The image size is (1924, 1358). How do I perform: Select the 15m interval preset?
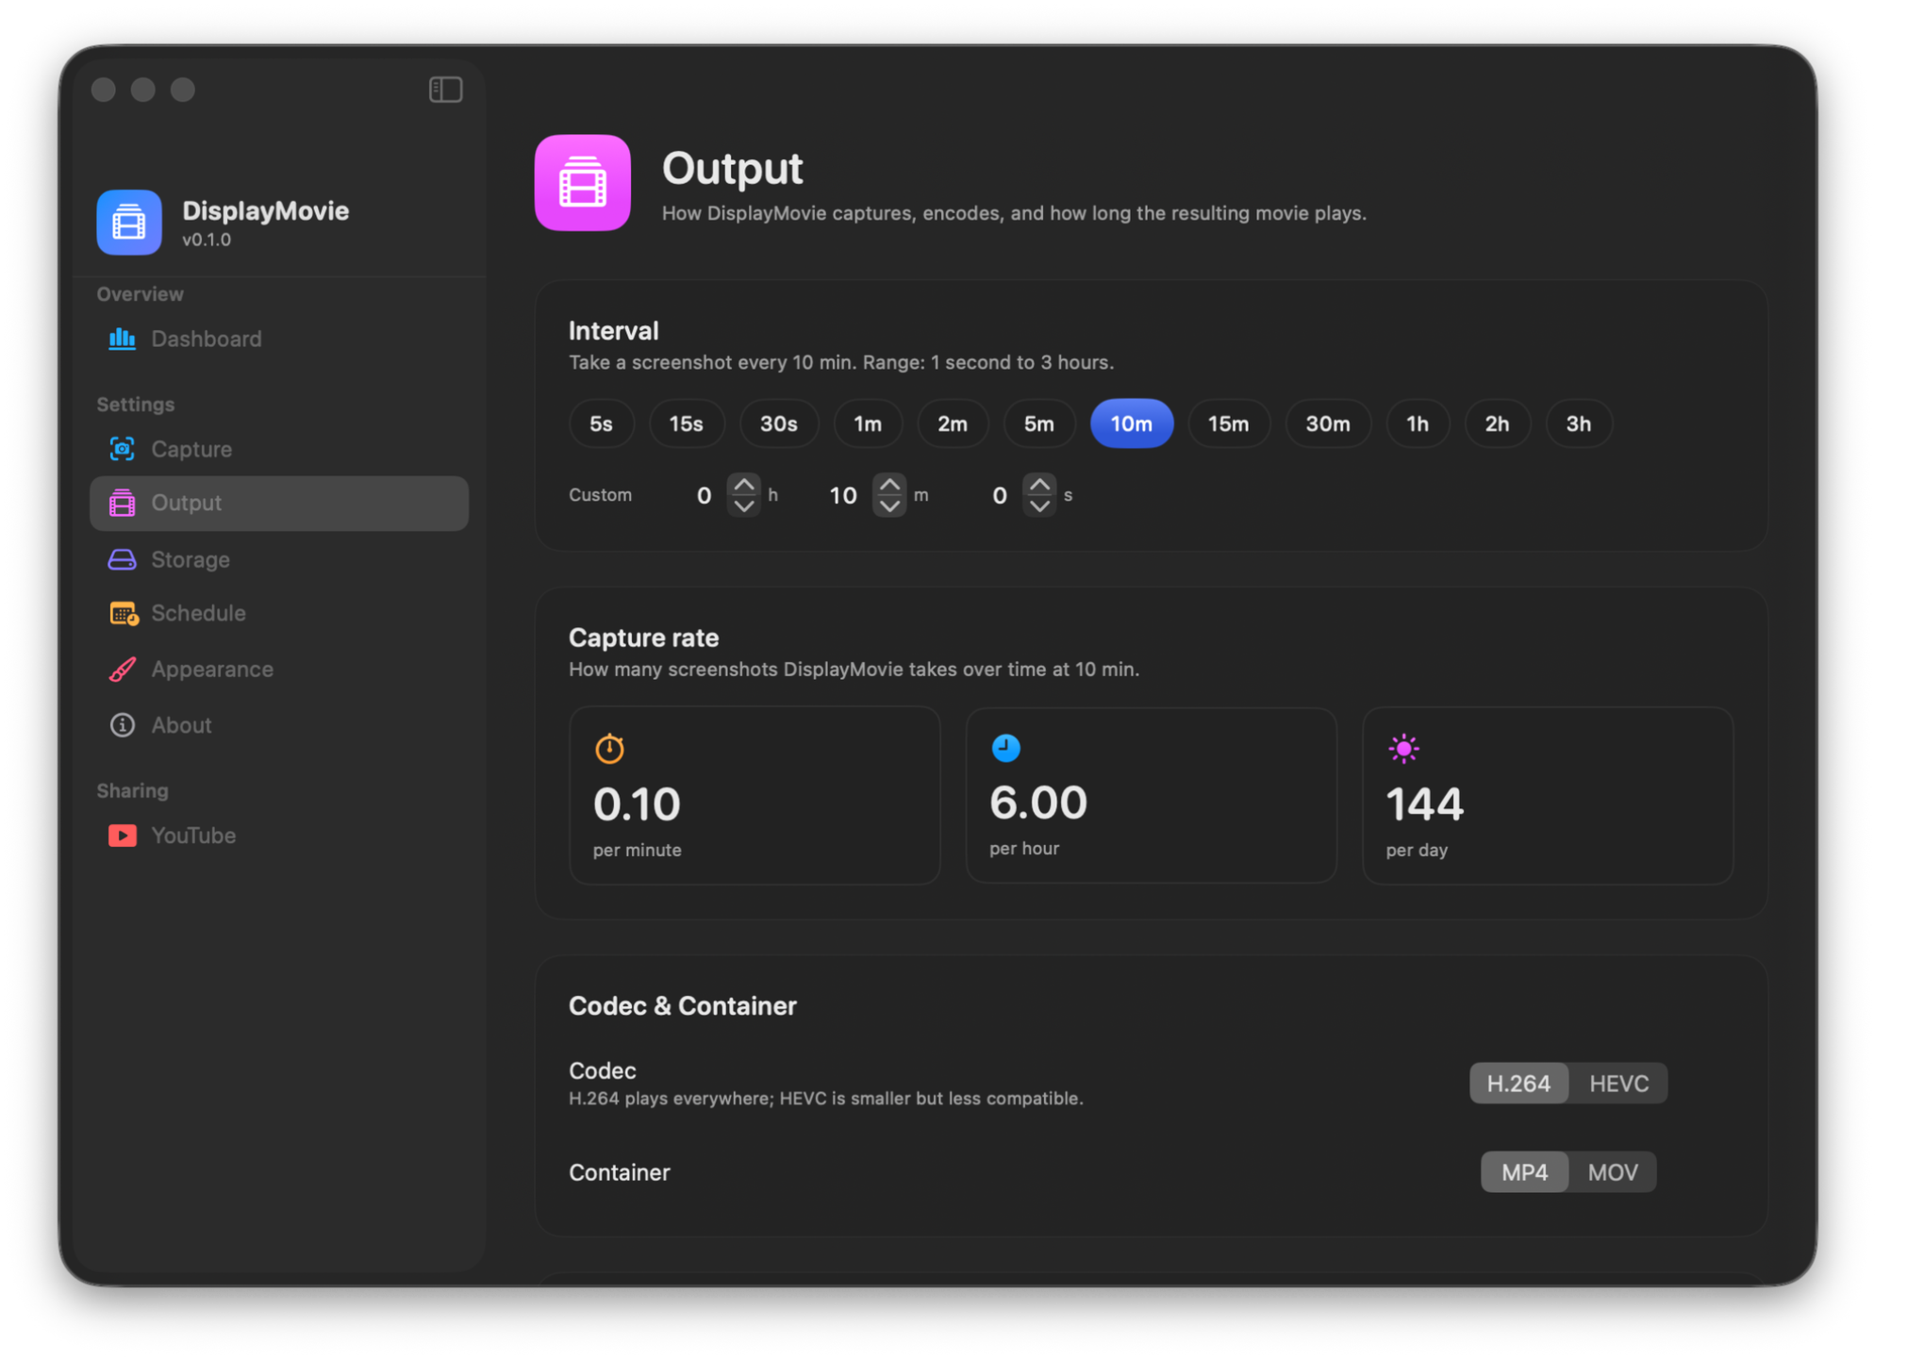[x=1228, y=423]
